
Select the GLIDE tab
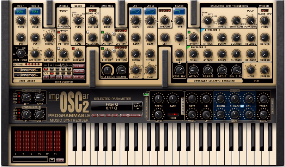pyautogui.click(x=78, y=6)
